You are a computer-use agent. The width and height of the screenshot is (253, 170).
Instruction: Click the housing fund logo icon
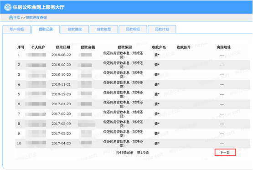pyautogui.click(x=8, y=7)
